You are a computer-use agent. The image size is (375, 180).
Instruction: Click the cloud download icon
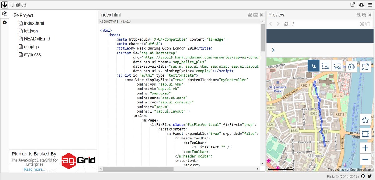(362, 5)
